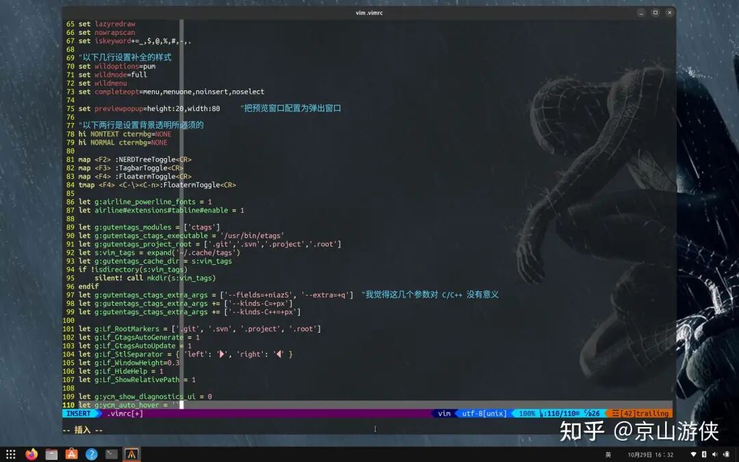Image resolution: width=739 pixels, height=462 pixels.
Task: Click 'silent! call mkdir' line
Action: pos(155,279)
